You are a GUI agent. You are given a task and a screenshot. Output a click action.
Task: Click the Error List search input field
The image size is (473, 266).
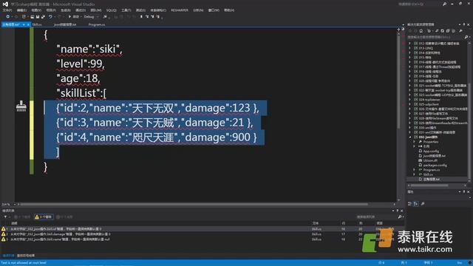[376, 216]
